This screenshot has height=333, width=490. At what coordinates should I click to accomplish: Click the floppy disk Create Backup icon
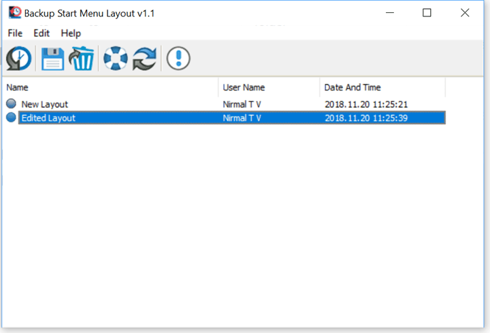[x=52, y=59]
